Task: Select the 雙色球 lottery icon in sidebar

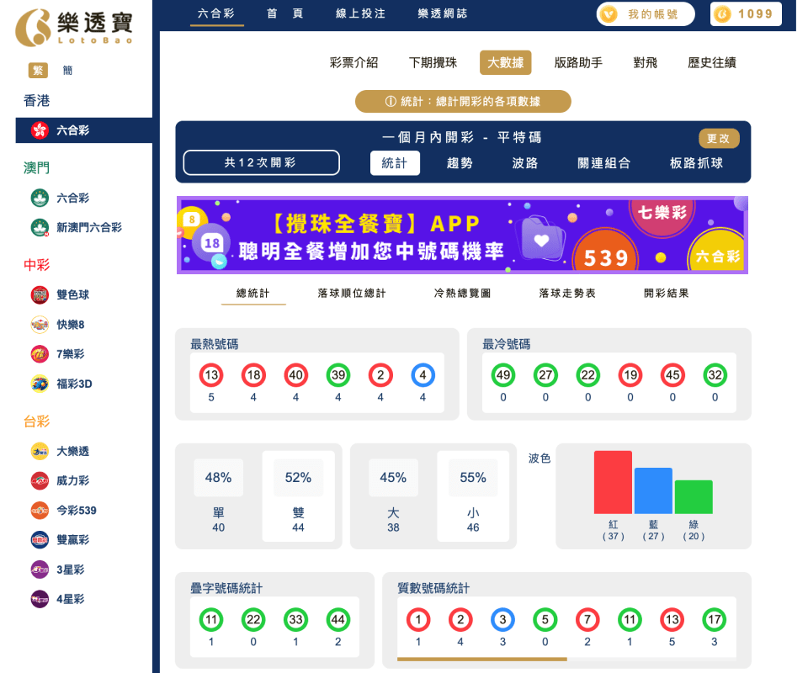Action: (39, 294)
